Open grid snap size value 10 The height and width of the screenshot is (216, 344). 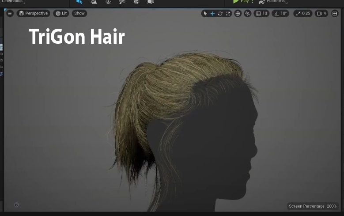[265, 14]
